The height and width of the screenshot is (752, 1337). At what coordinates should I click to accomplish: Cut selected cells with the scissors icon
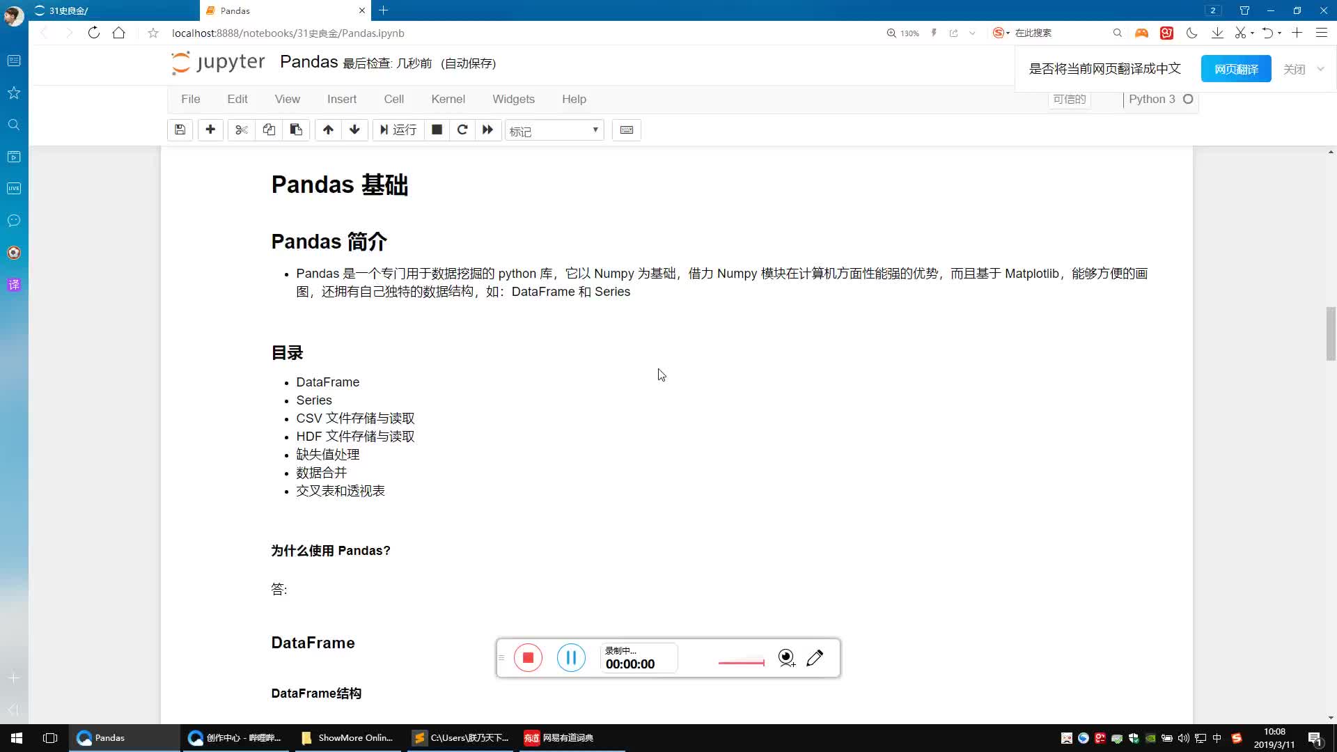click(241, 130)
